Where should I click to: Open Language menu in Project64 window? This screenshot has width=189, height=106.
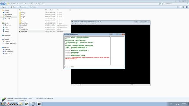coord(88,24)
